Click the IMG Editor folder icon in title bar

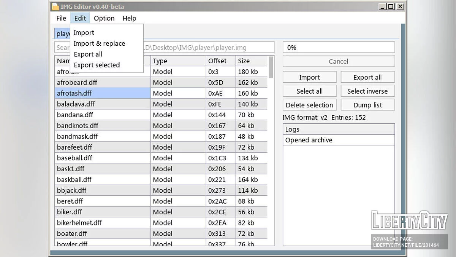55,6
